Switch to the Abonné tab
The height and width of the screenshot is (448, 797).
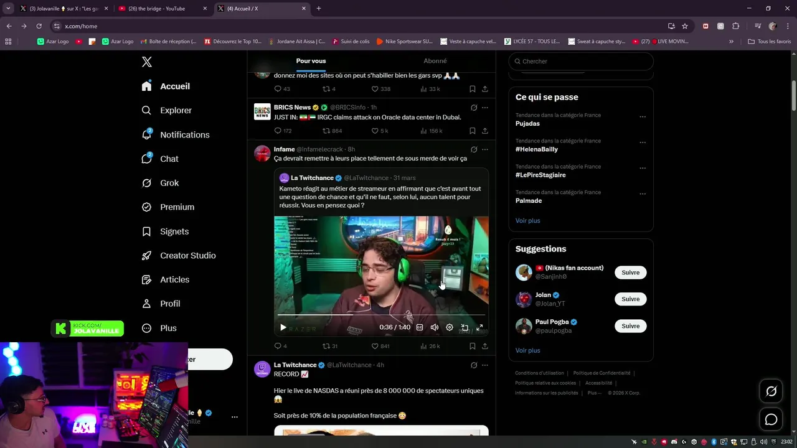(x=435, y=61)
